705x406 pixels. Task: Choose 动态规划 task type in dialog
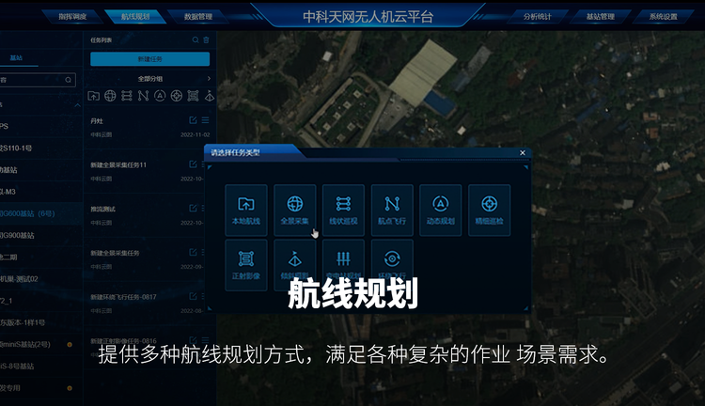click(441, 210)
